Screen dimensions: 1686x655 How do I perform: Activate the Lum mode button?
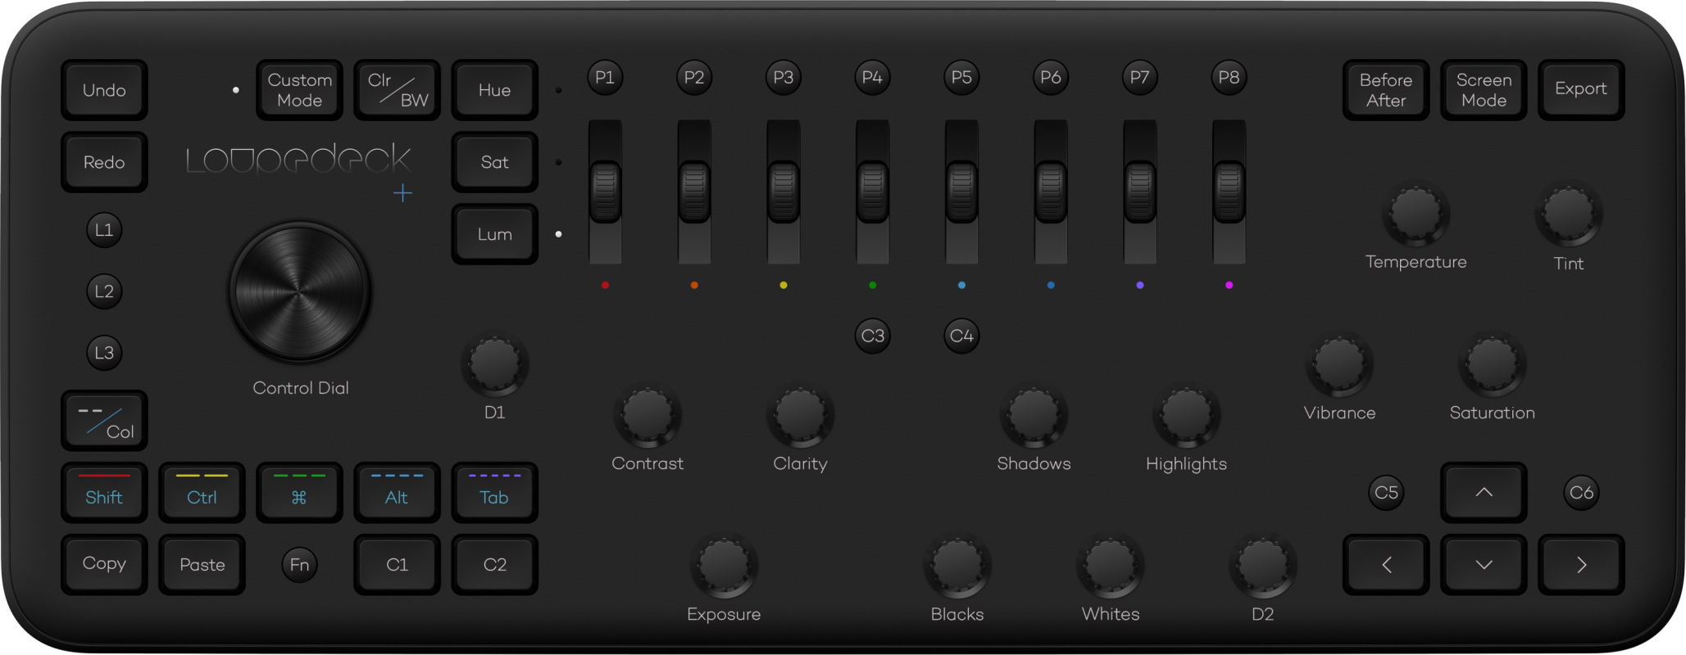[x=494, y=234]
